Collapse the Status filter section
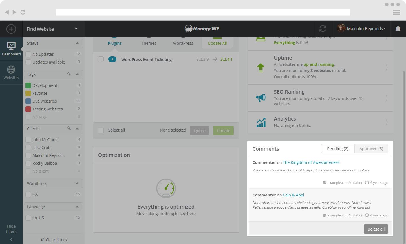This screenshot has width=406, height=244. tap(77, 43)
